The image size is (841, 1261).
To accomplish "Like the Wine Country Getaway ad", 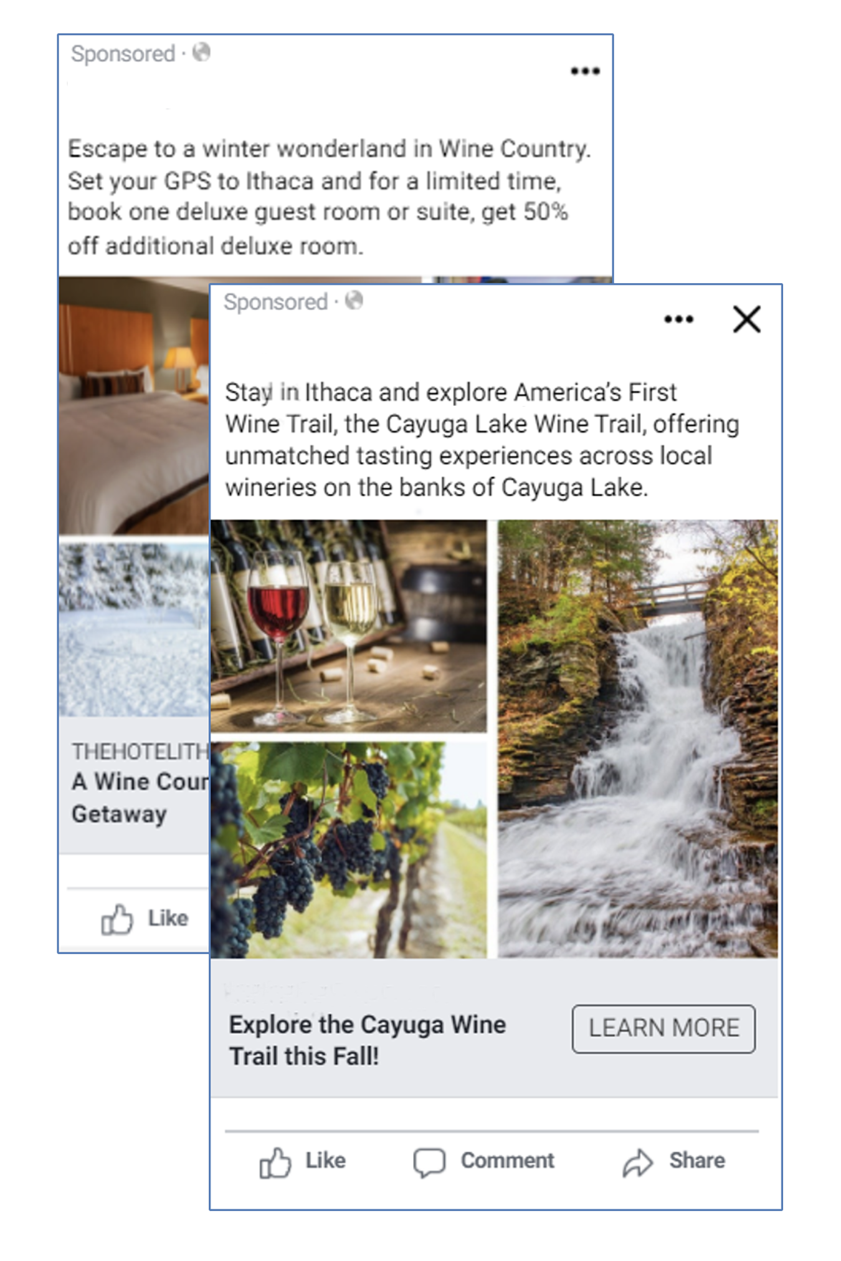I will point(145,919).
